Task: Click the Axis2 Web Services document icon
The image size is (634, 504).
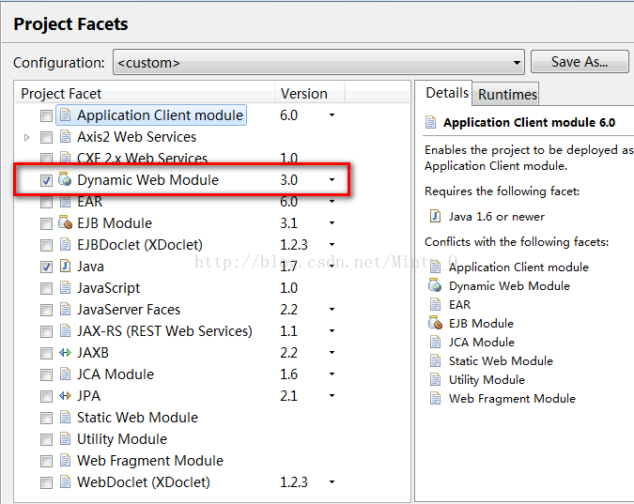Action: click(x=65, y=137)
